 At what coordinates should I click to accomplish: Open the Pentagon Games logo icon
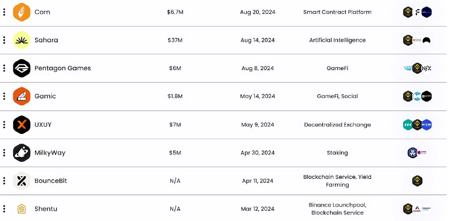click(22, 68)
